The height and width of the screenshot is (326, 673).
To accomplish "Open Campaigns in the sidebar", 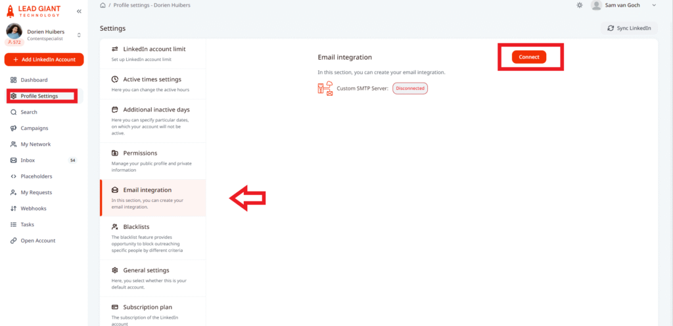I will pos(34,128).
